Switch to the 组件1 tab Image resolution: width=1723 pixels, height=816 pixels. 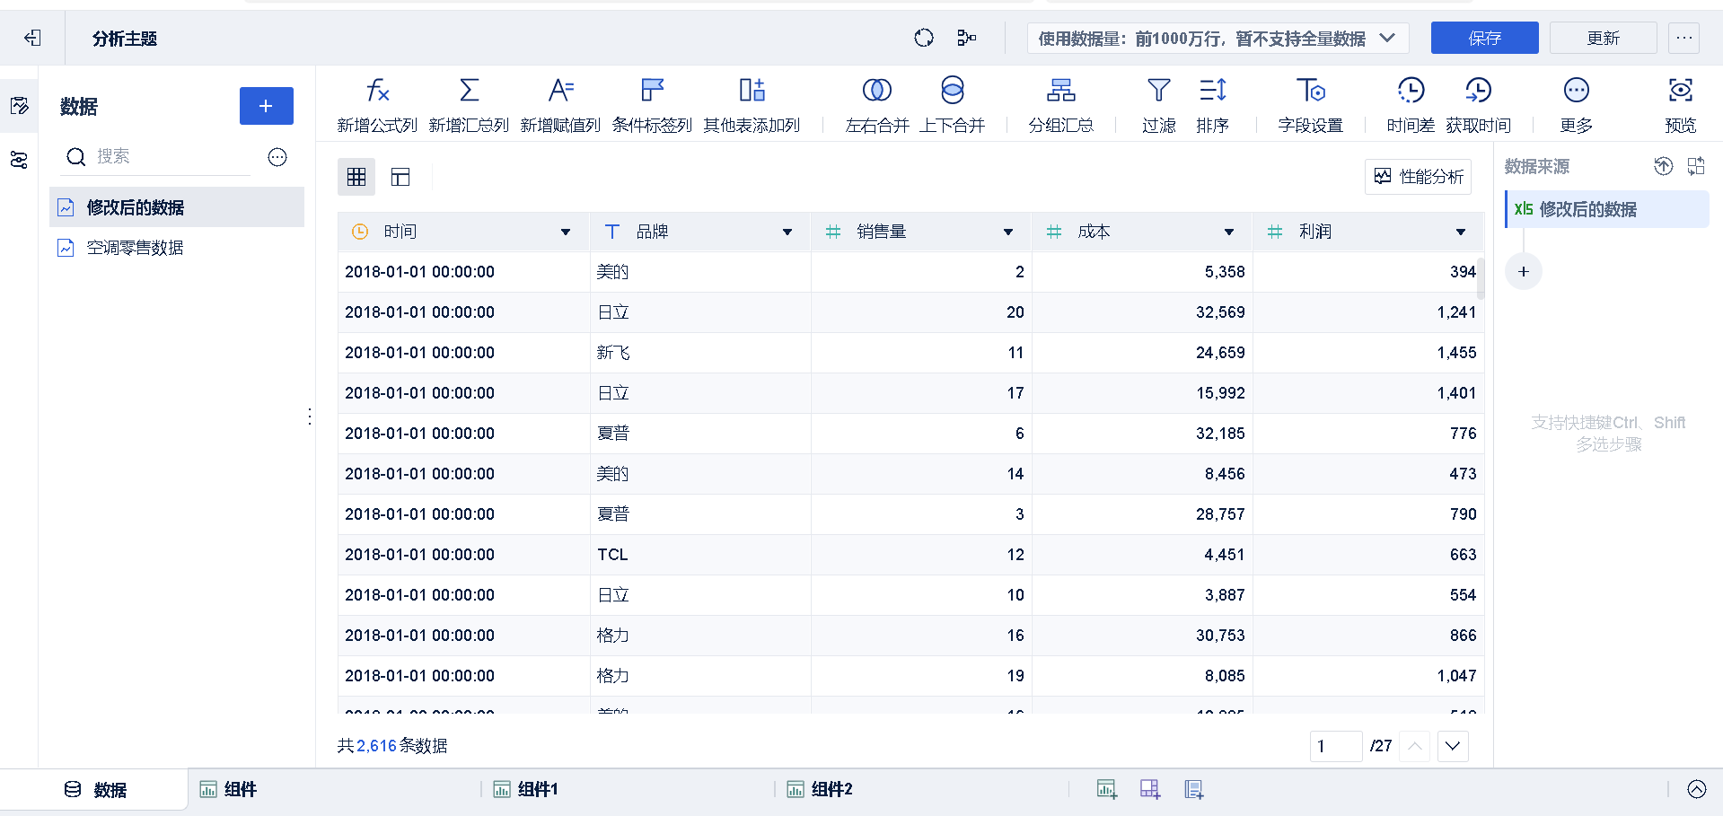tap(525, 790)
